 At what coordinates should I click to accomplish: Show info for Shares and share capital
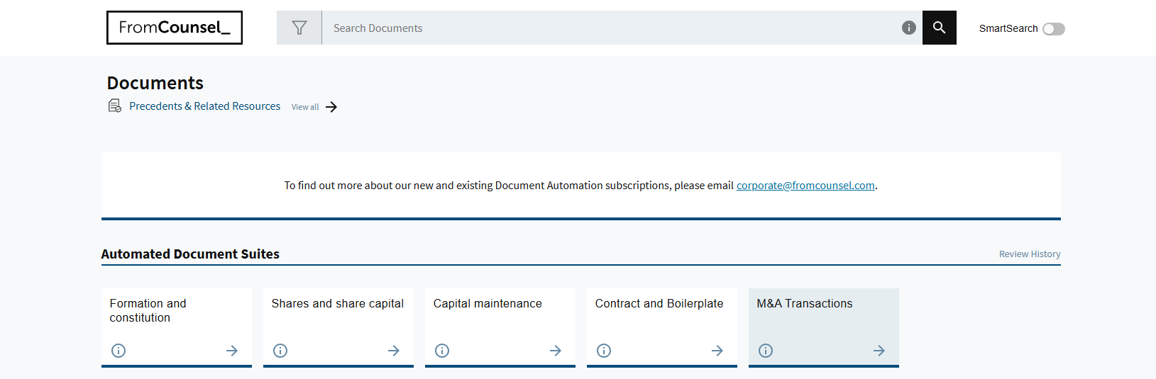280,351
